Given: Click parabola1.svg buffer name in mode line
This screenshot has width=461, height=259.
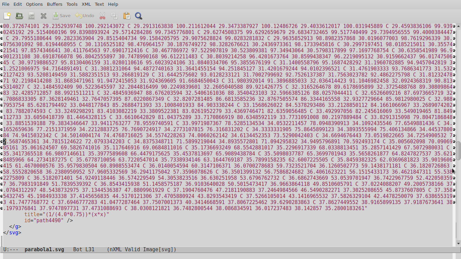Looking at the screenshot, I should tap(44, 250).
